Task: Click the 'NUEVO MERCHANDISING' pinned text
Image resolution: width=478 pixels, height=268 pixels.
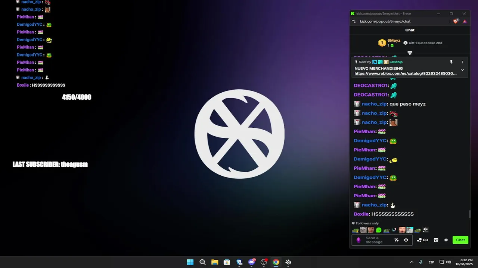Action: [x=379, y=68]
